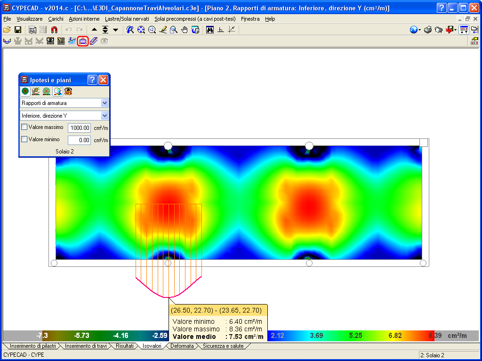Enable the Valore minimo checkbox

coord(24,139)
